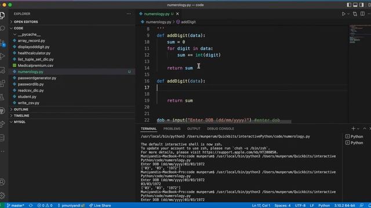Click numerology.py in the breadcrumb
Image resolution: width=371 pixels, height=208 pixels.
pos(158,22)
